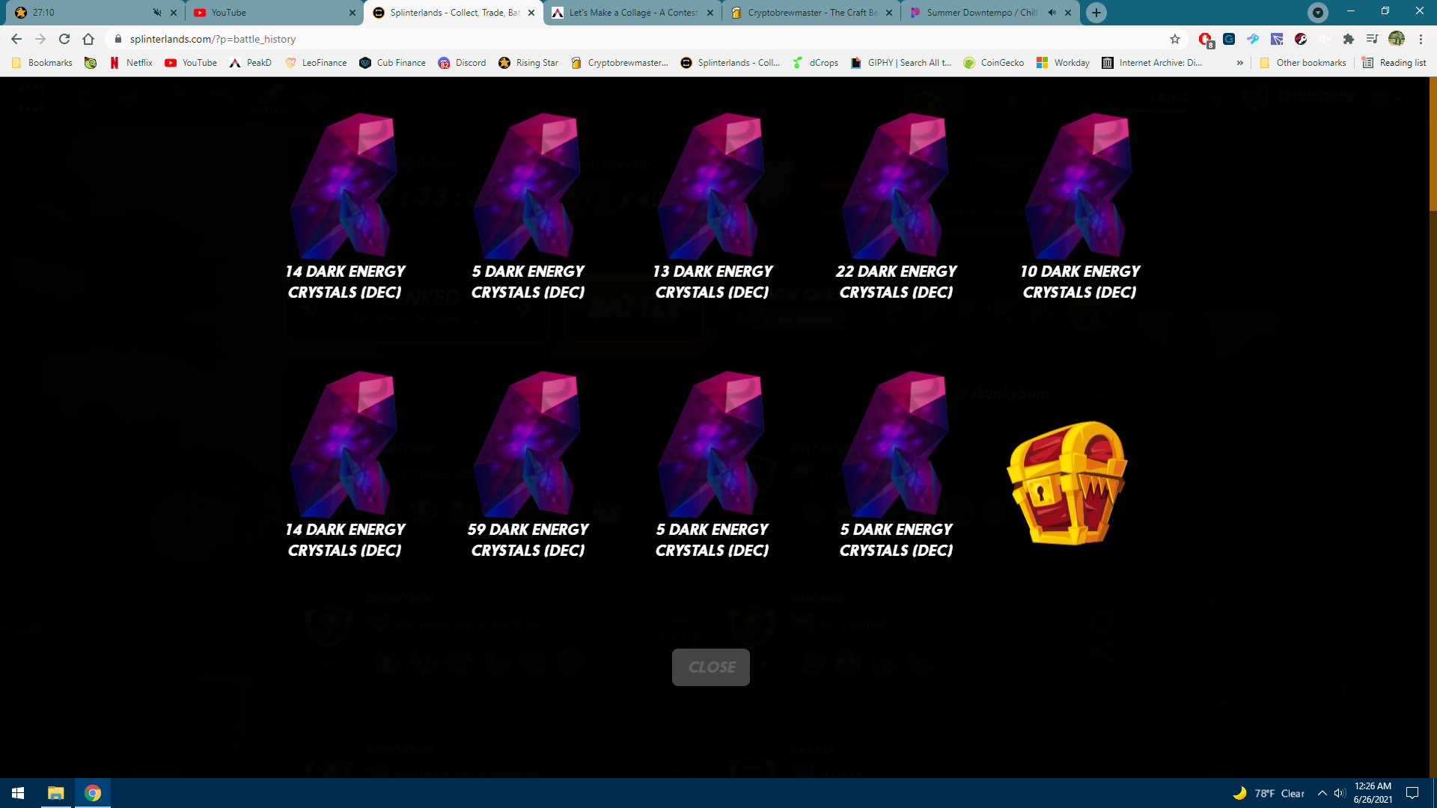Open the GIPHY bookmark
Viewport: 1437px width, 808px height.
(901, 63)
